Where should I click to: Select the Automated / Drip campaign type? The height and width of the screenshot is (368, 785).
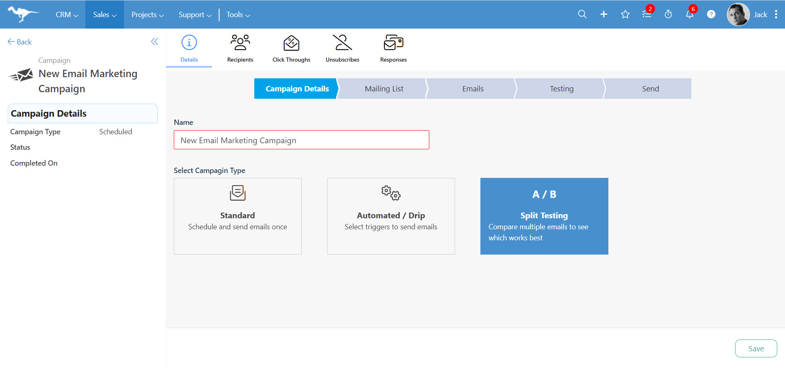(x=391, y=216)
